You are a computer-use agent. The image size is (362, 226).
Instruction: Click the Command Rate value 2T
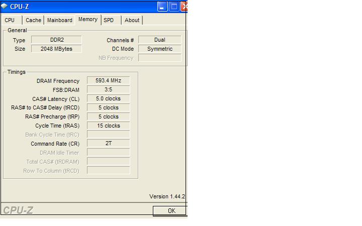[x=108, y=144]
